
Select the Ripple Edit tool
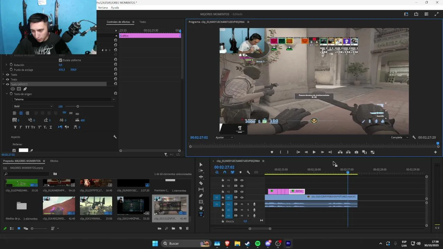pyautogui.click(x=201, y=177)
